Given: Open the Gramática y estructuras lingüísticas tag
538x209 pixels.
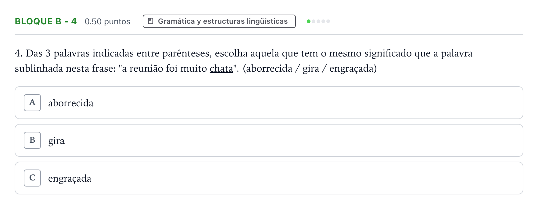Looking at the screenshot, I should click(219, 21).
